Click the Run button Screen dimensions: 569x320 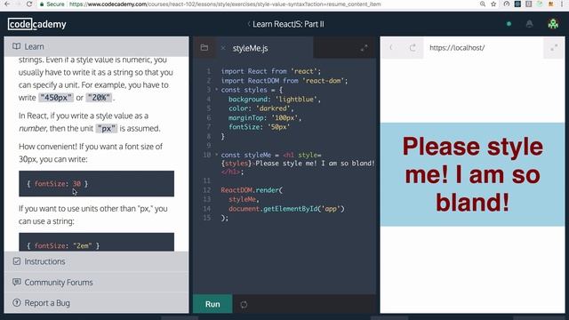212,304
